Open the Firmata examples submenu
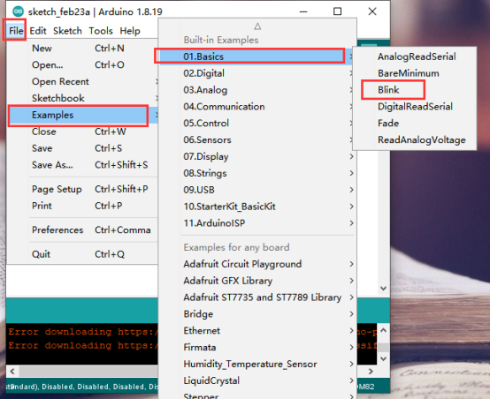490x399 pixels. point(257,347)
